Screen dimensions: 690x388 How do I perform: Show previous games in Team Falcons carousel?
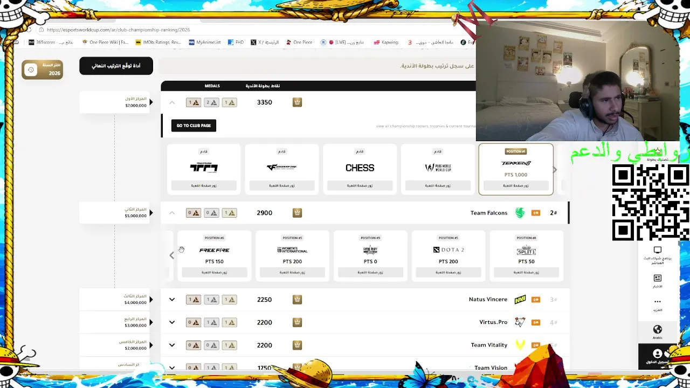click(x=172, y=255)
